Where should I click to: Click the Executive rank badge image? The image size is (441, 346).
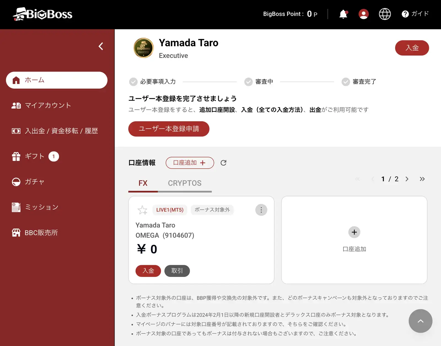pos(144,48)
